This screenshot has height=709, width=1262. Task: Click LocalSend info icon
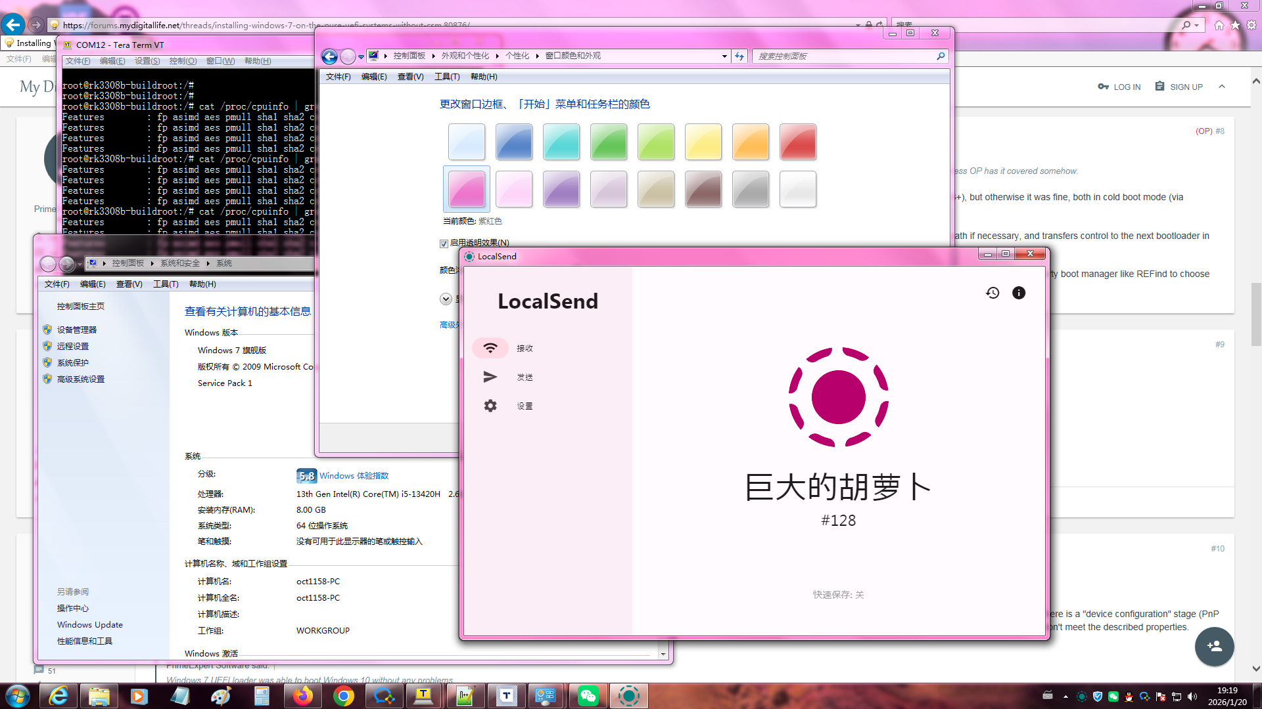tap(1019, 293)
